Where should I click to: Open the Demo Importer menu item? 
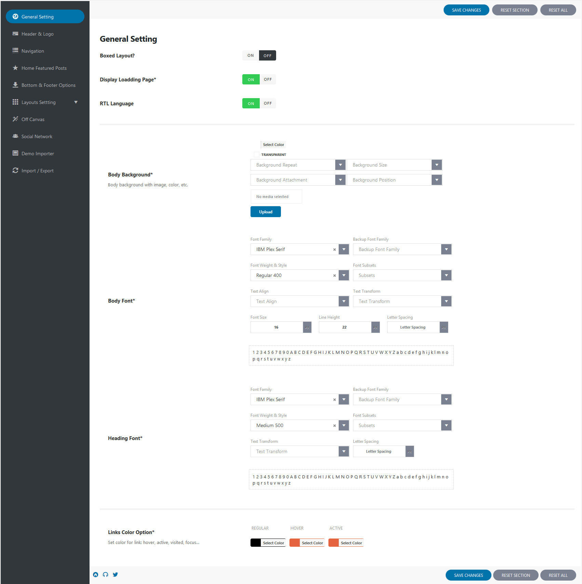(x=38, y=154)
